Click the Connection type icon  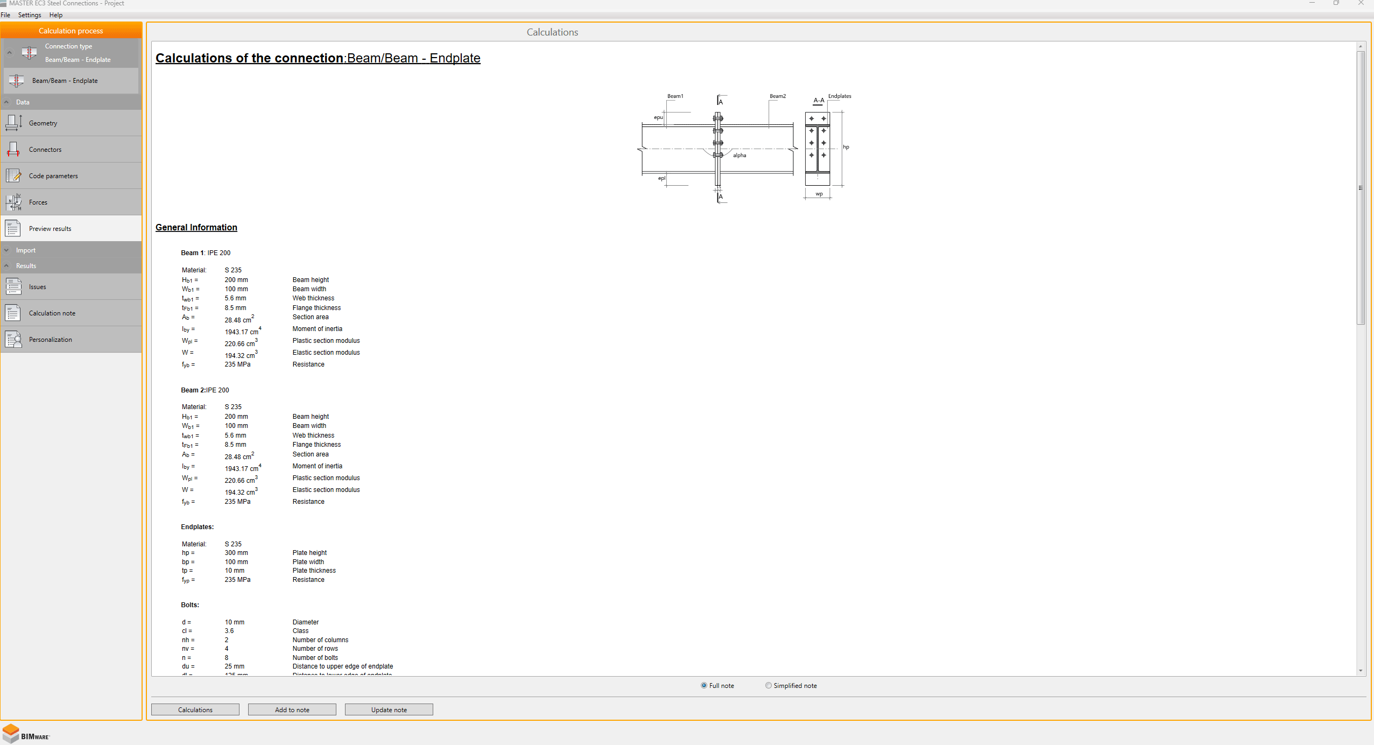pos(29,53)
